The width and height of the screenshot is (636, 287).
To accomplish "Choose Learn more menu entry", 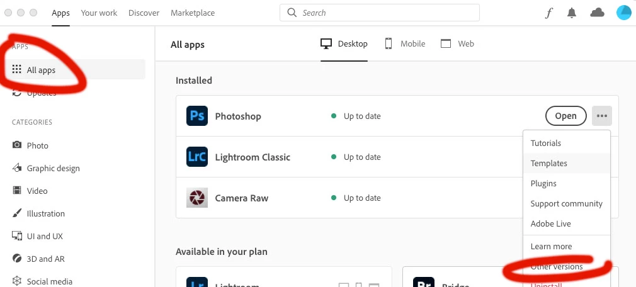I will 567,247.
